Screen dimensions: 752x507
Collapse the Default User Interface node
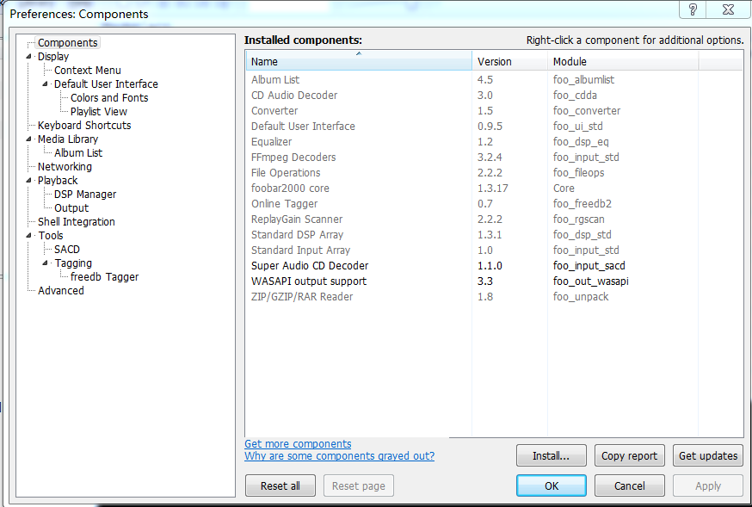pyautogui.click(x=46, y=84)
